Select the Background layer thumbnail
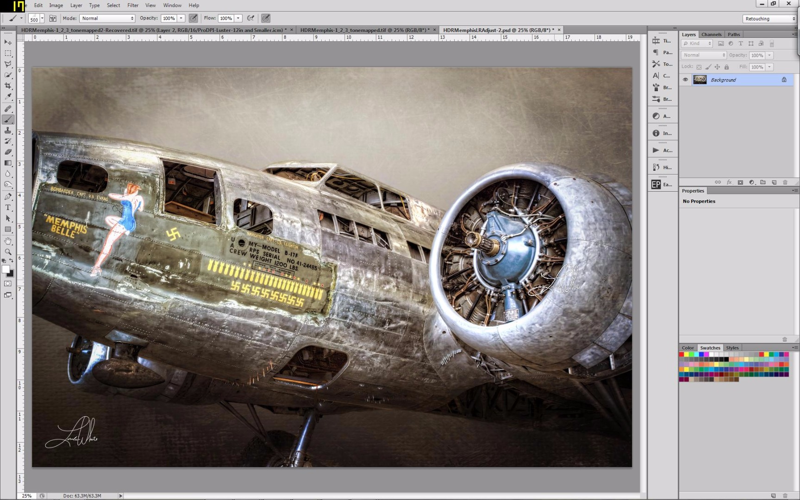 click(700, 80)
